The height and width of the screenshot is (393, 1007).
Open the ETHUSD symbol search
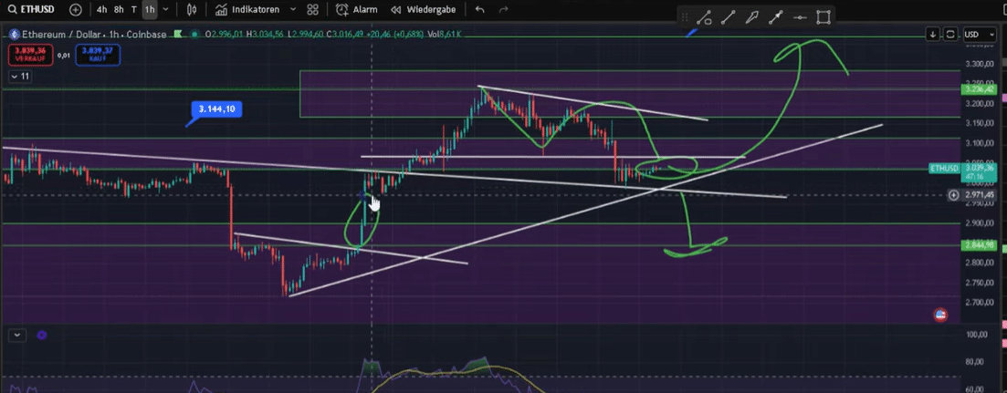(x=34, y=9)
